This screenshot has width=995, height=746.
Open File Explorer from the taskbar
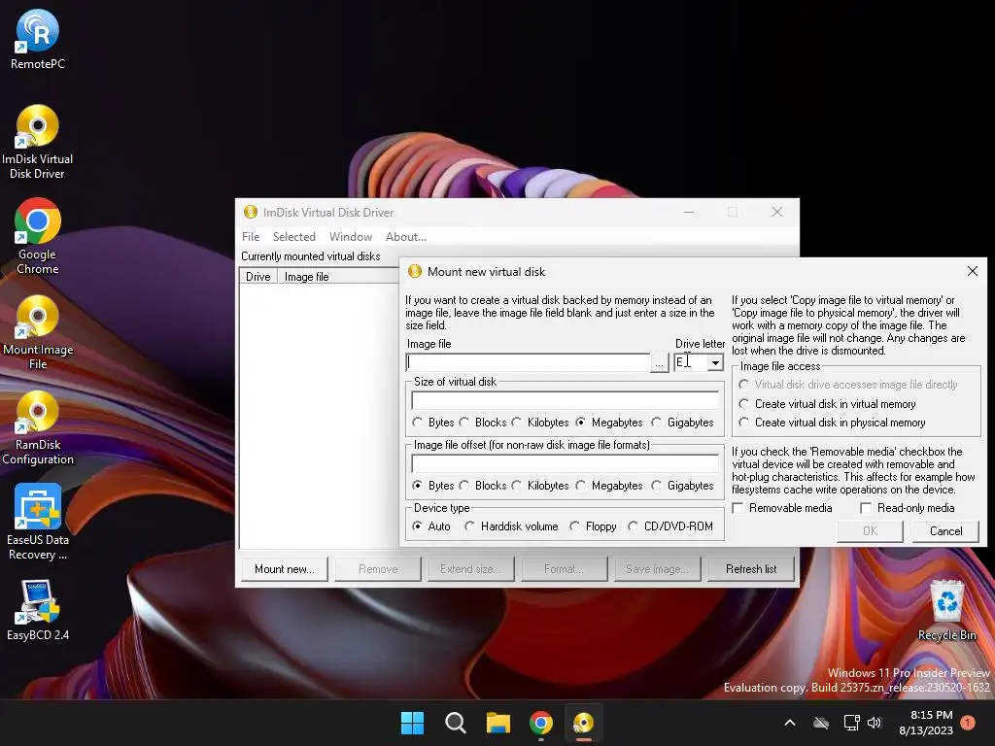[498, 723]
